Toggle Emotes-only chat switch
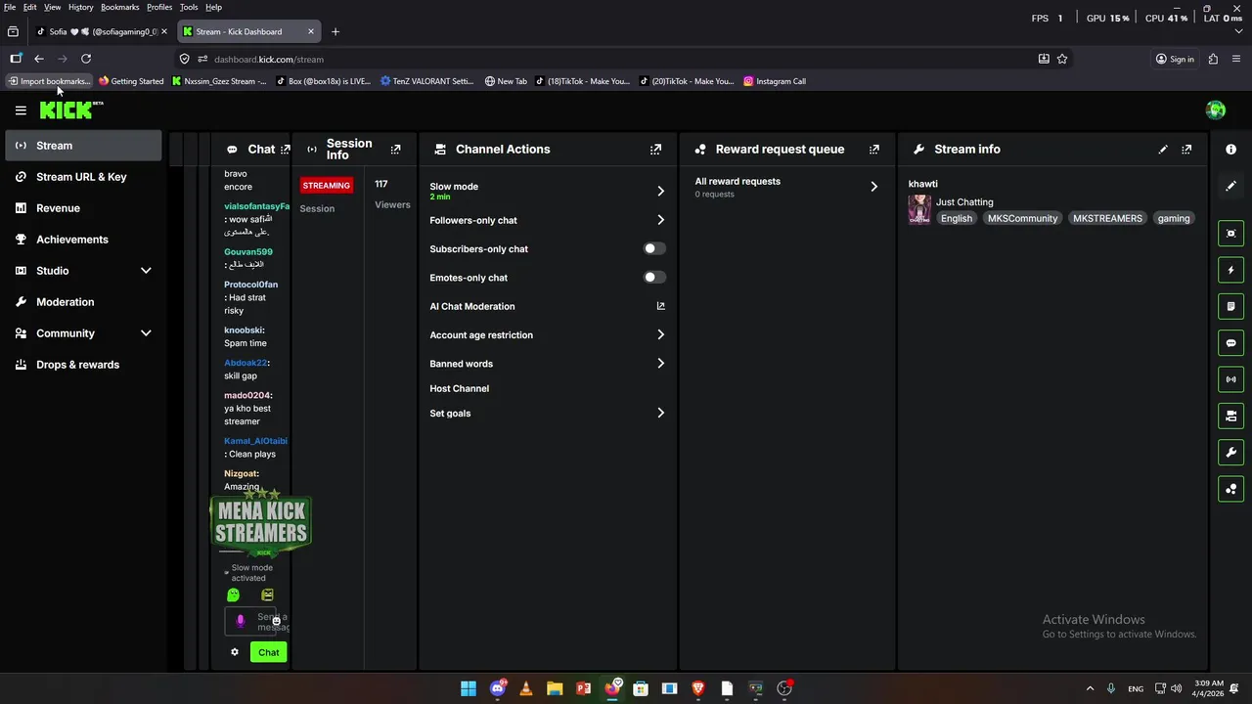This screenshot has width=1252, height=704. pos(654,277)
